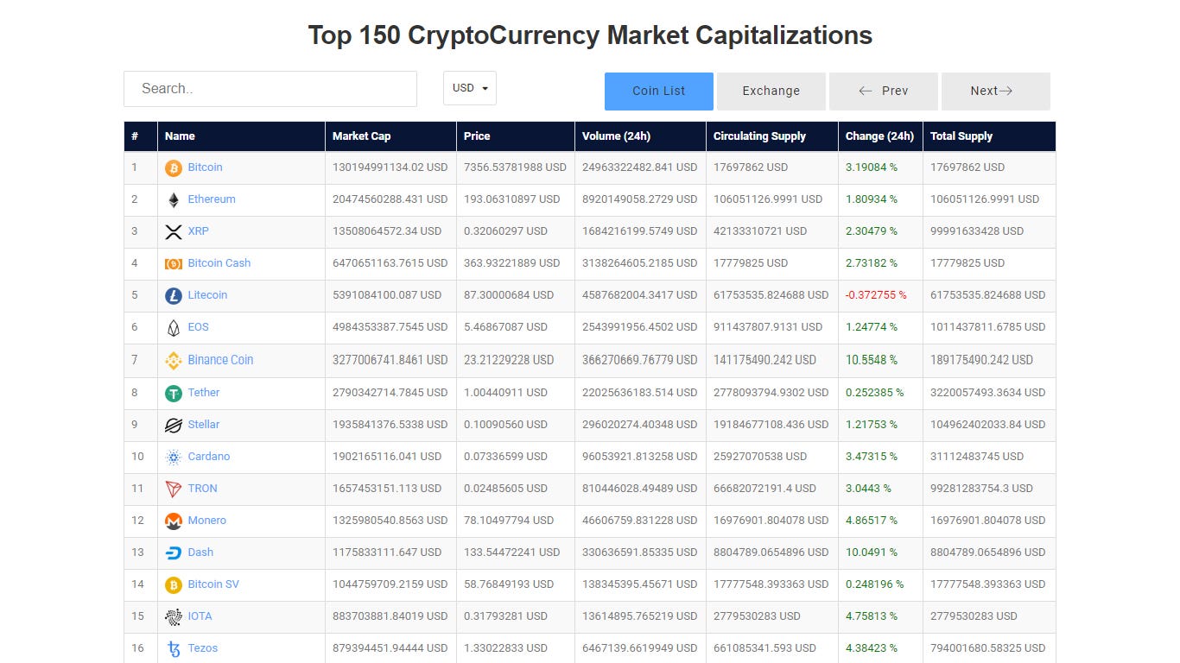The width and height of the screenshot is (1180, 663).
Task: Click the Name column header
Action: 241,136
